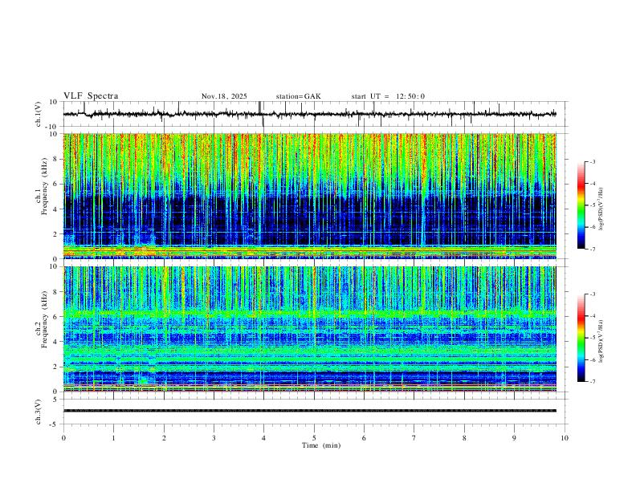Click time axis tick label '2'
The image size is (636, 491).
pos(164,438)
